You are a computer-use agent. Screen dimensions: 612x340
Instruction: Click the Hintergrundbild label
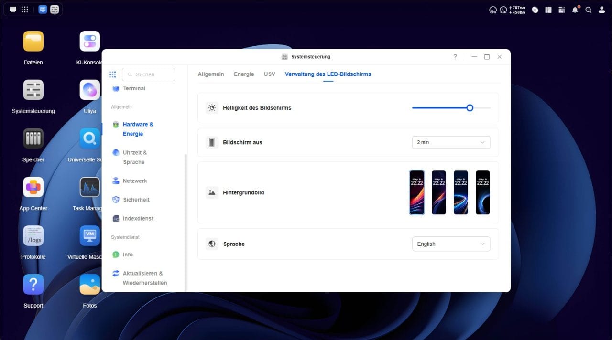tap(243, 193)
